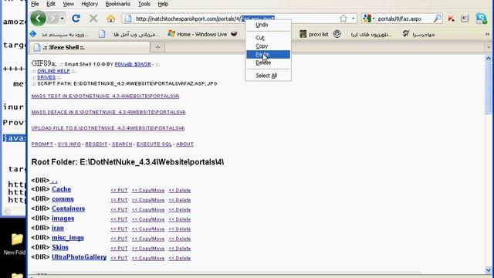Click the scroll up arrow of the page

pyautogui.click(x=488, y=59)
